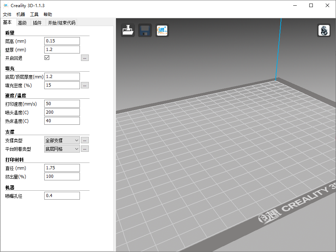The height and width of the screenshot is (252, 336).
Task: Expand the 平台附着类型 dropdown
Action: pos(62,149)
